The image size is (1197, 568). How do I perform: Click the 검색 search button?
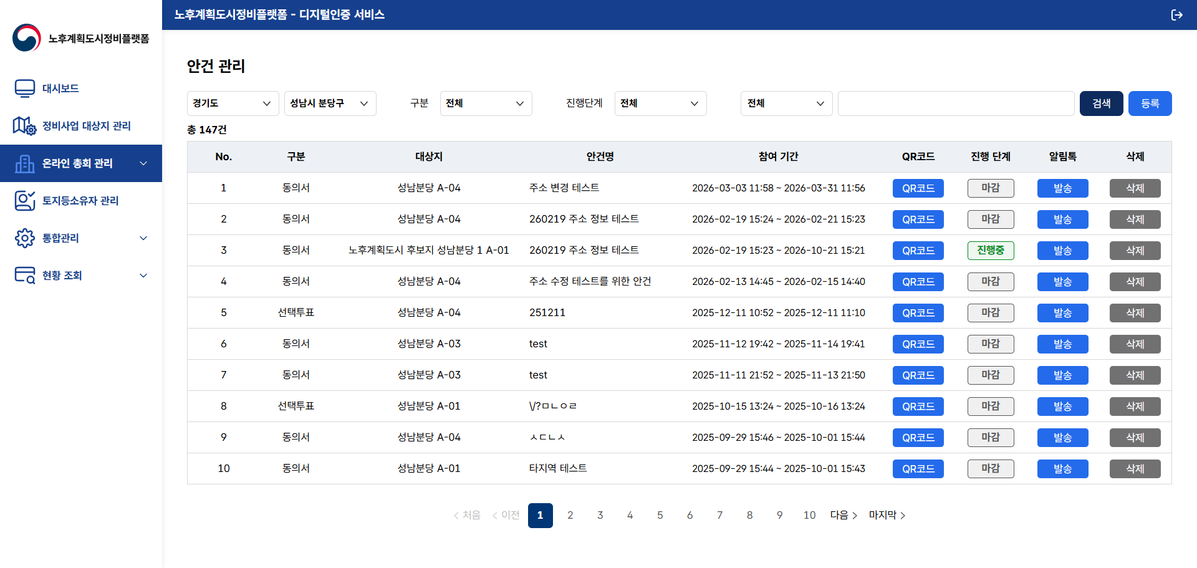(1101, 103)
